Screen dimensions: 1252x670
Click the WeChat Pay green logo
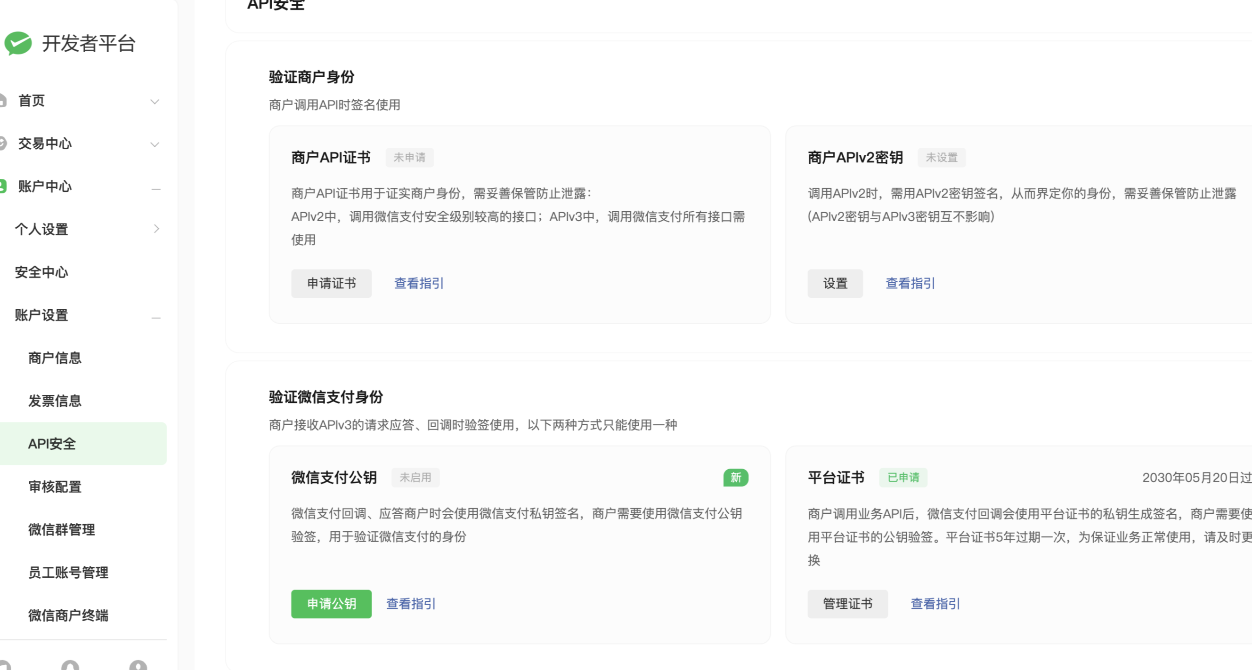click(x=18, y=44)
